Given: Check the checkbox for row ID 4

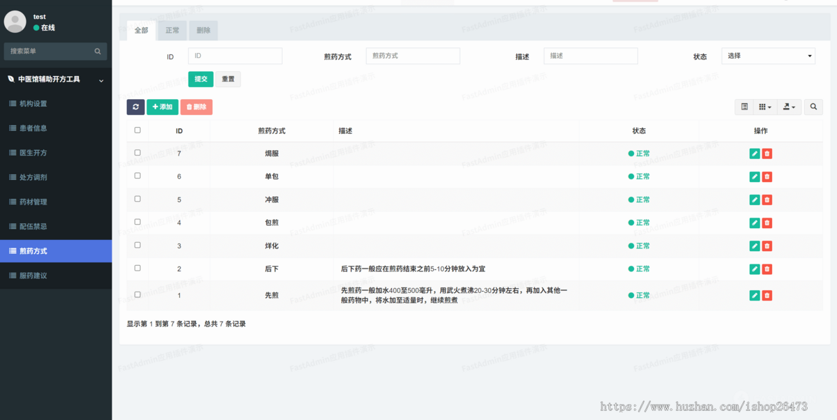Looking at the screenshot, I should pos(137,221).
